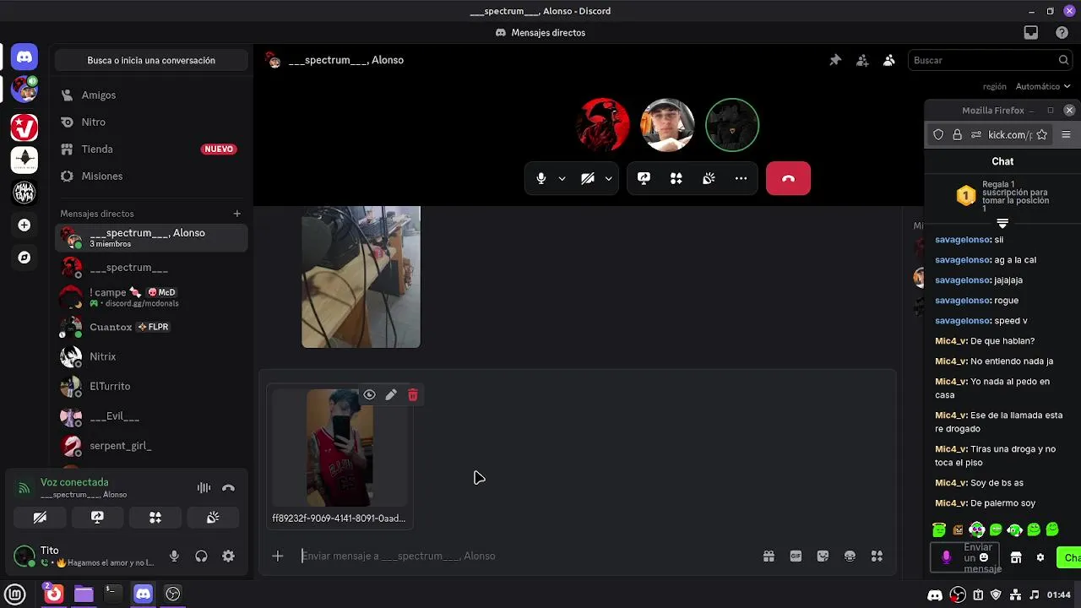This screenshot has width=1081, height=608.
Task: Toggle camera in the call control bar
Action: tap(588, 178)
